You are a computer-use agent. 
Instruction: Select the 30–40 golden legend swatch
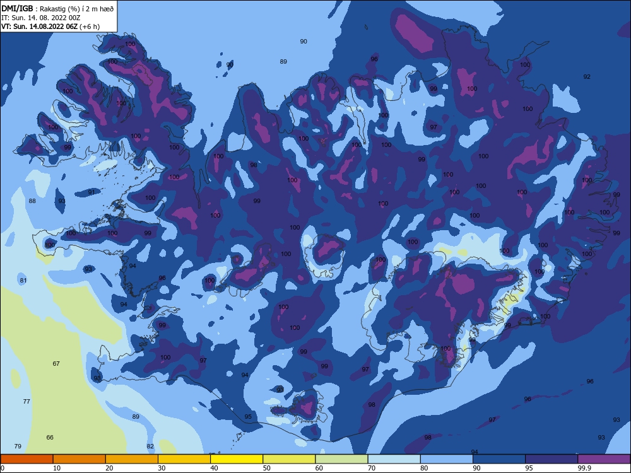(184, 459)
